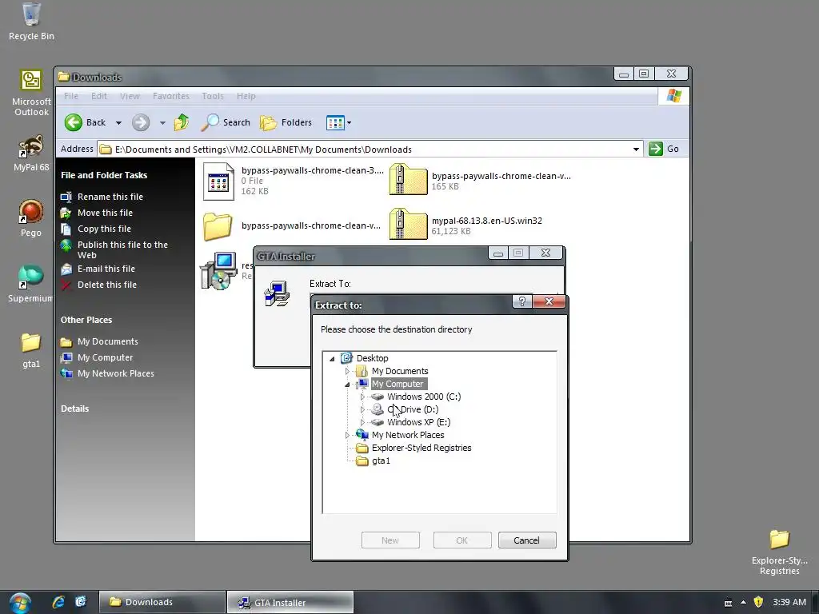Click Cancel in the Extract to dialog
The image size is (819, 614).
[x=527, y=540]
